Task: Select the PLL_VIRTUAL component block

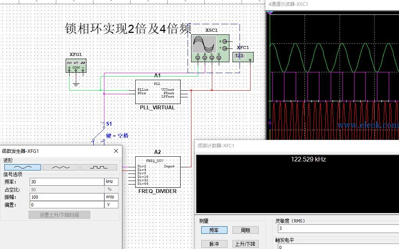Action: [158, 92]
